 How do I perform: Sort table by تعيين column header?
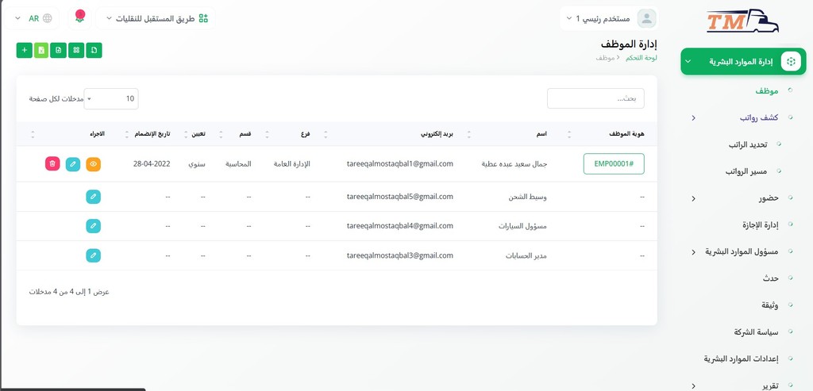click(198, 134)
